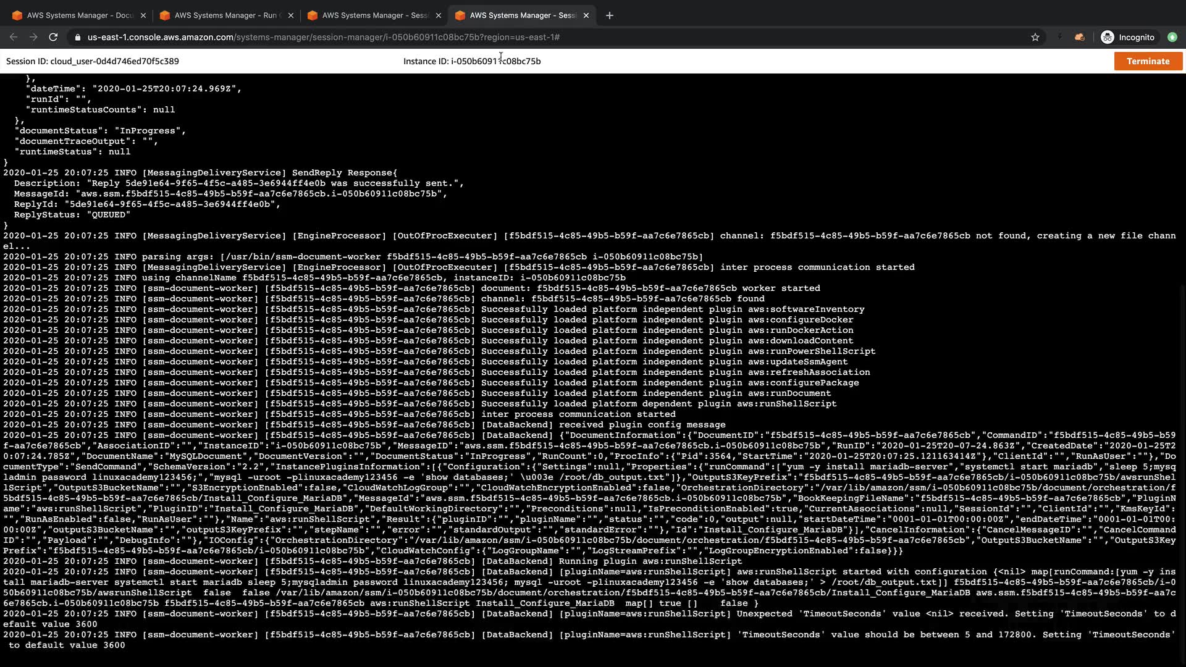Open the Incognito profile indicator
The image size is (1186, 667).
[x=1128, y=37]
